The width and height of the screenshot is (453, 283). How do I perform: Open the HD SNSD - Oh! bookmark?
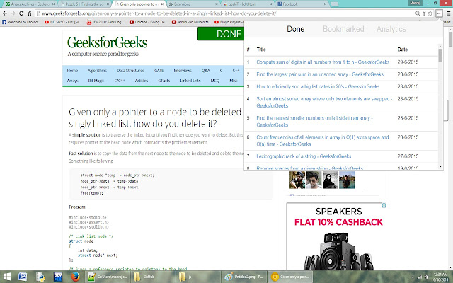pyautogui.click(x=63, y=22)
